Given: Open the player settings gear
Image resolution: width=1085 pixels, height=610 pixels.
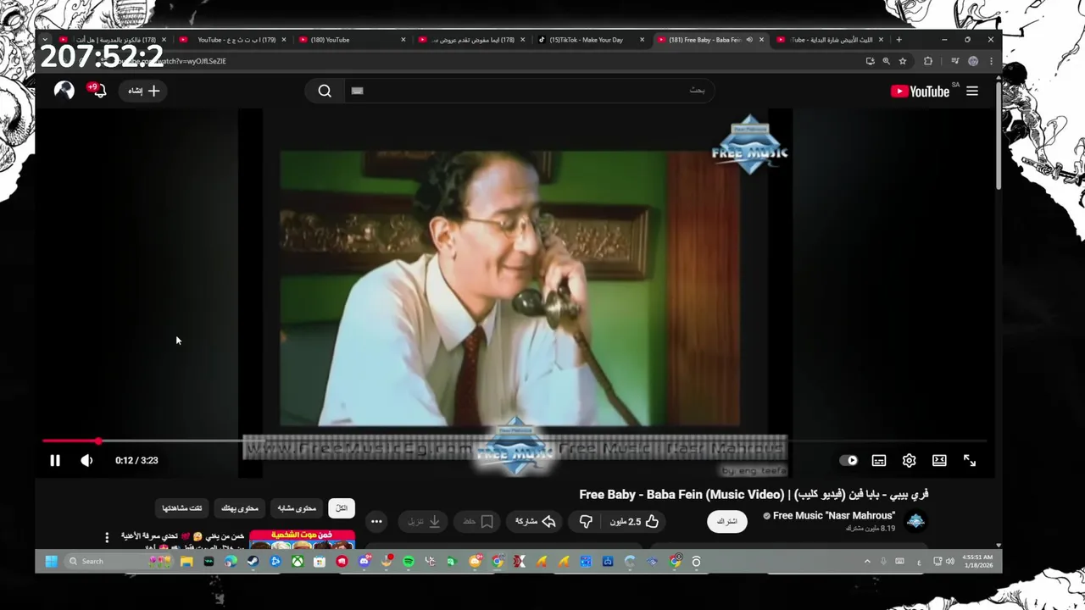Looking at the screenshot, I should pos(909,461).
